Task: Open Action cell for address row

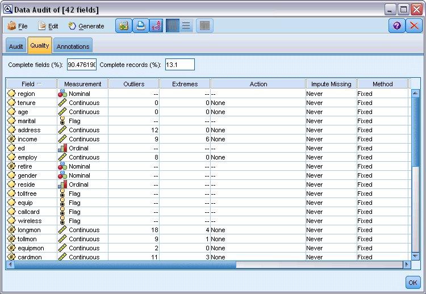Action: 258,130
